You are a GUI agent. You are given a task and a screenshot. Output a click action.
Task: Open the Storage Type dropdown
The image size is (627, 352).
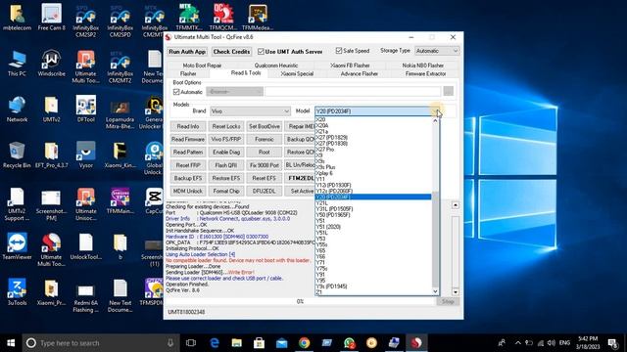[x=437, y=51]
